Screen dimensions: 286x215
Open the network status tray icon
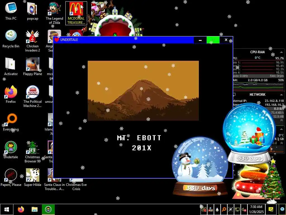237,209
